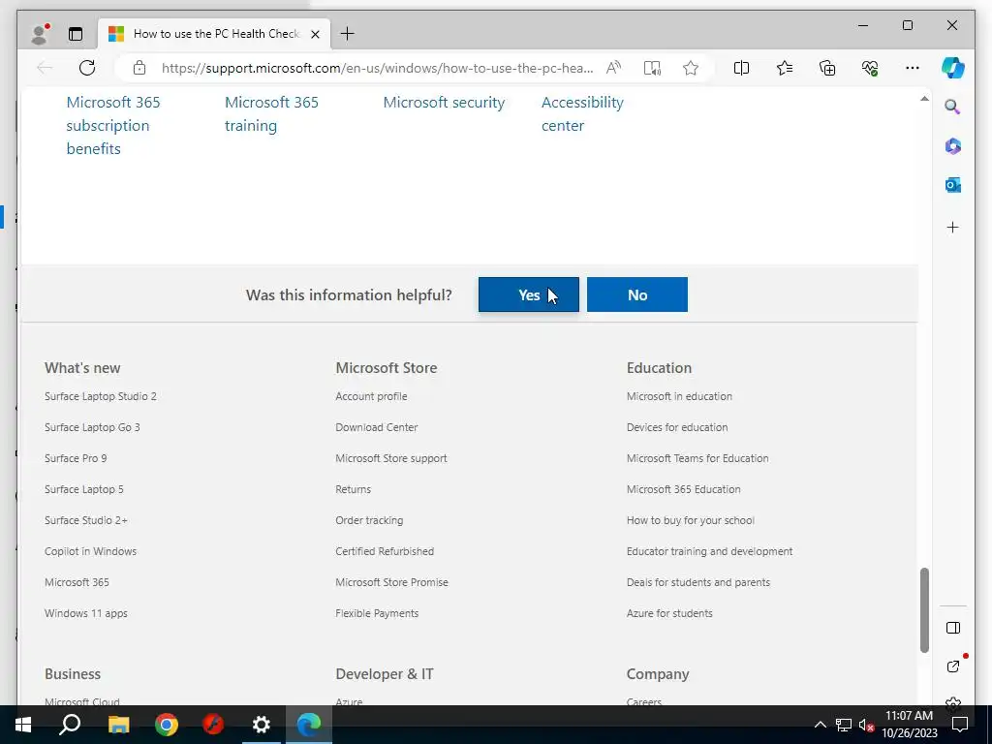Open the Edge profile icon
Screen dimensions: 992x744
click(x=40, y=34)
